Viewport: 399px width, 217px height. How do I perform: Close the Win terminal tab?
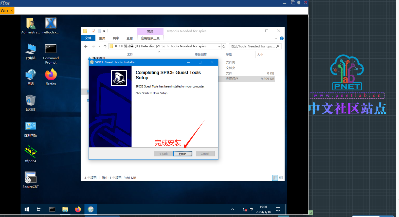tap(11, 10)
